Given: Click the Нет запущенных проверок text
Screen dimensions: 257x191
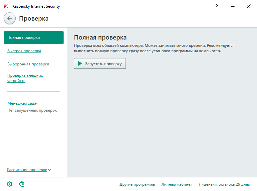Looking at the screenshot, I should [x=32, y=110].
